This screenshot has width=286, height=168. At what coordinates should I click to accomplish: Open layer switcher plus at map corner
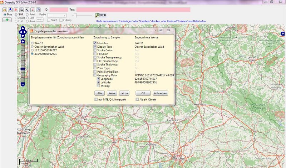pos(282,33)
